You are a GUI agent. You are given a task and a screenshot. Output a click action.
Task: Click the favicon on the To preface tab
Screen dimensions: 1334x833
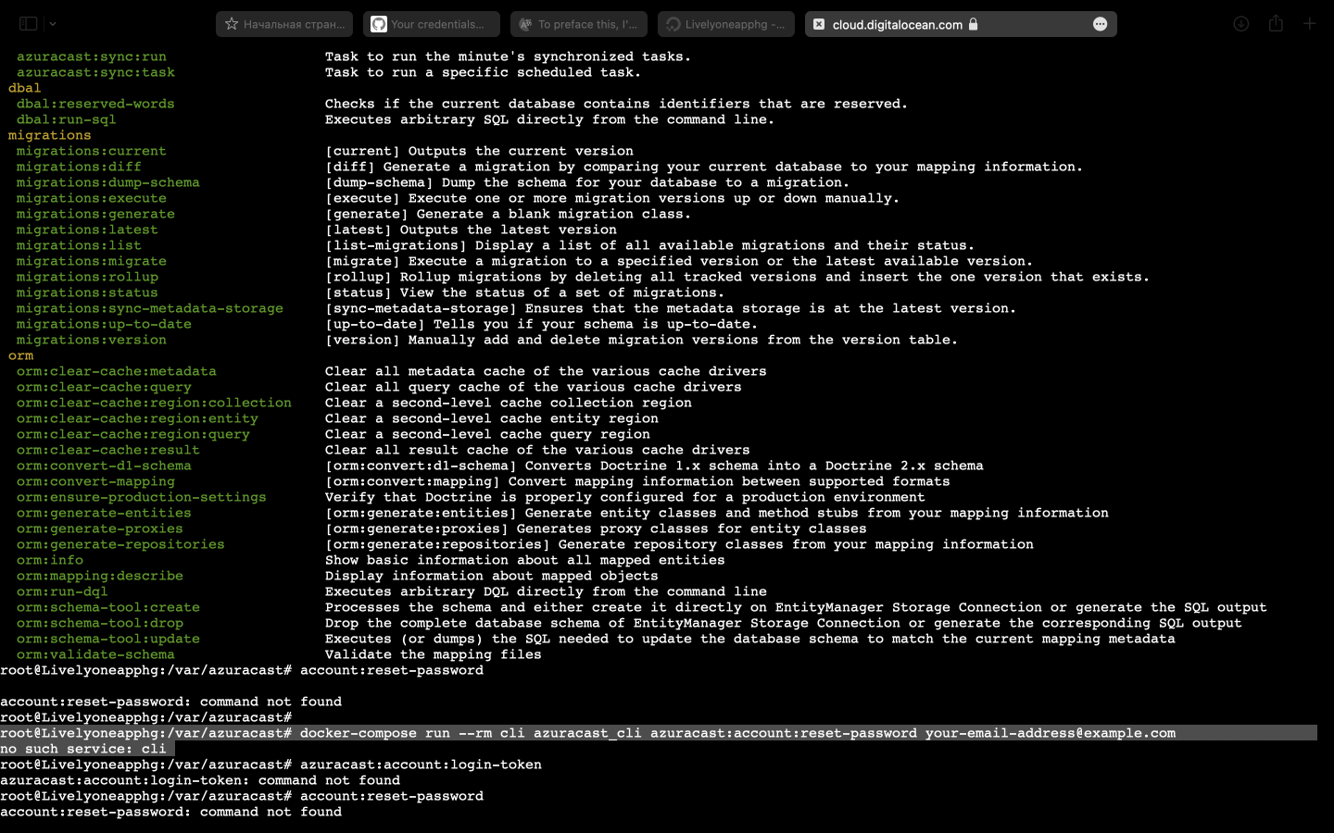click(x=526, y=24)
